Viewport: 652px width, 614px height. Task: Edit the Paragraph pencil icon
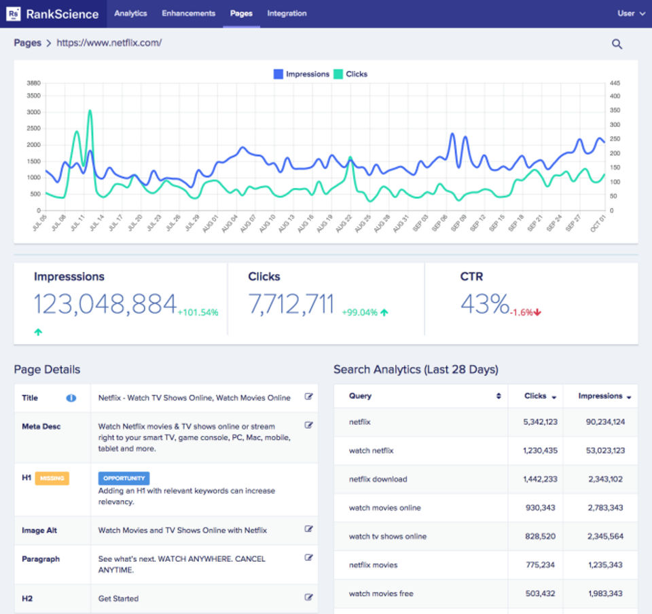tap(308, 558)
